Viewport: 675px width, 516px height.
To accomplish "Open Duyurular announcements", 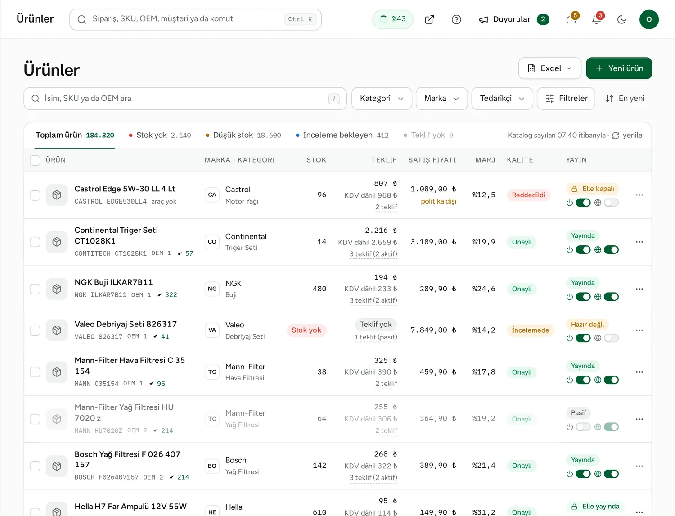I will (514, 19).
